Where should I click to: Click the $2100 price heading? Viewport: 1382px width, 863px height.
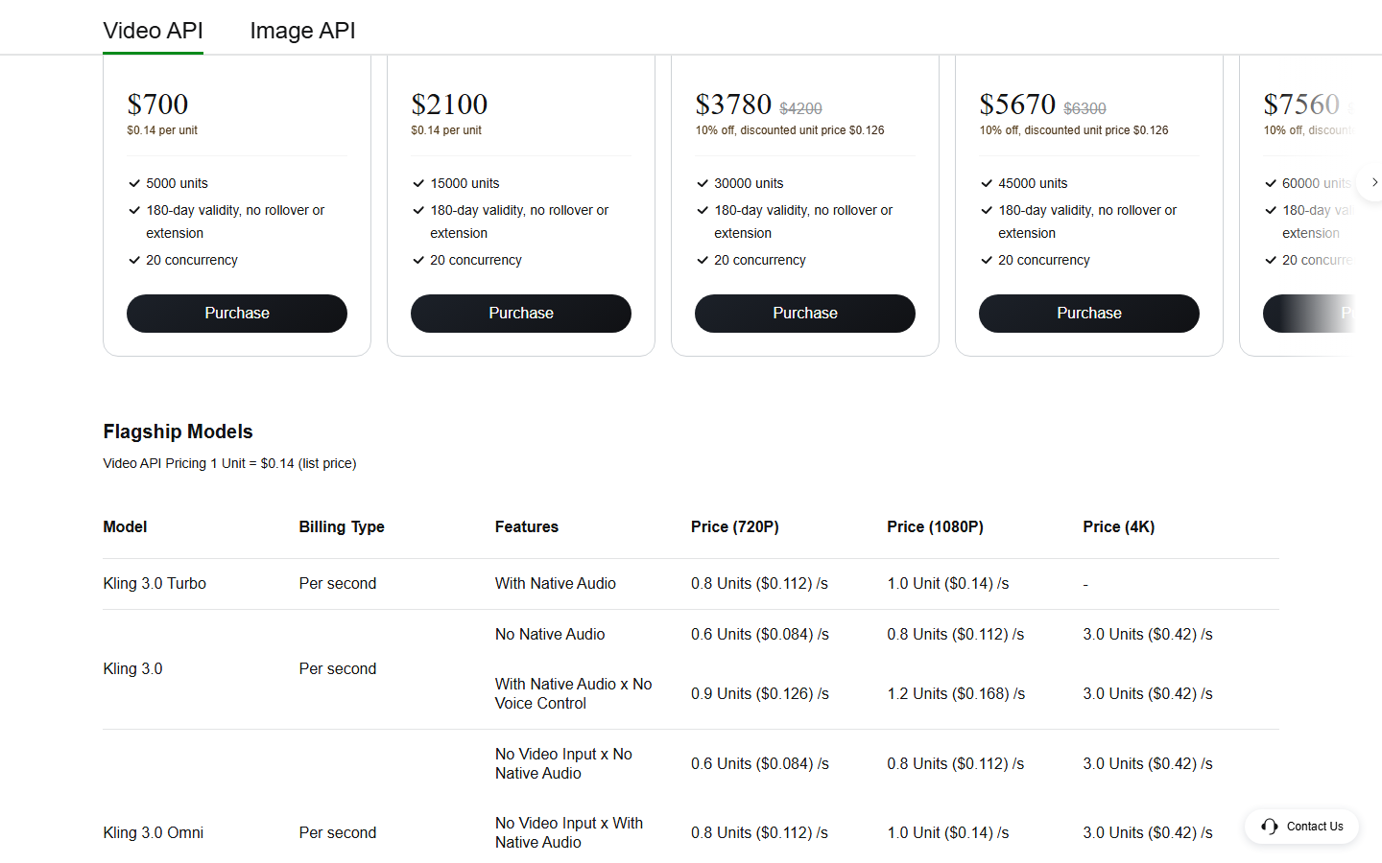click(x=449, y=104)
